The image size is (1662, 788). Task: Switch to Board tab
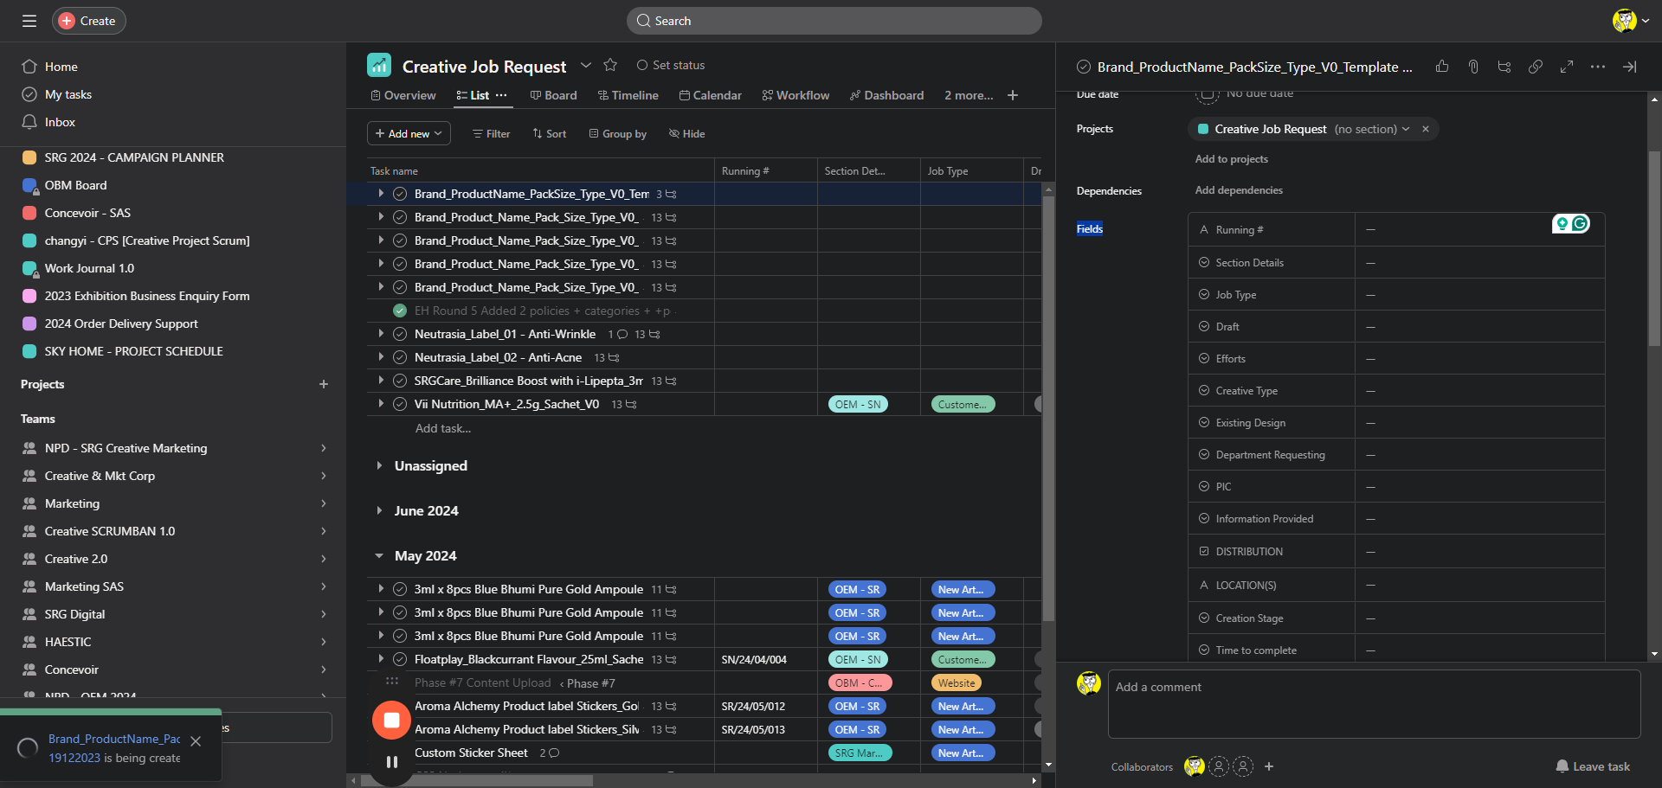pyautogui.click(x=554, y=95)
